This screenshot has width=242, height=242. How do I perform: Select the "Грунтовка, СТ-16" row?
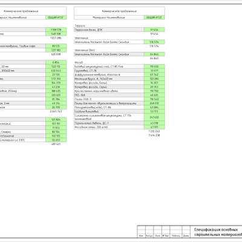[x=119, y=71]
